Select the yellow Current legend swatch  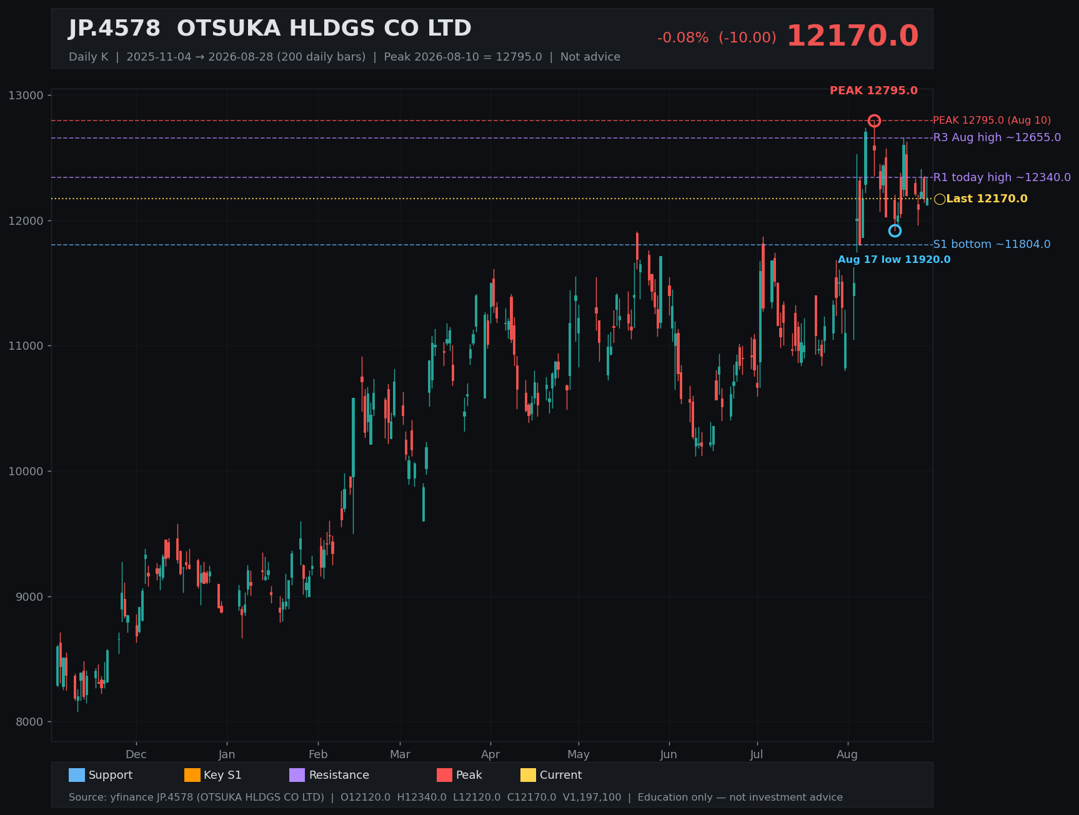pos(529,775)
